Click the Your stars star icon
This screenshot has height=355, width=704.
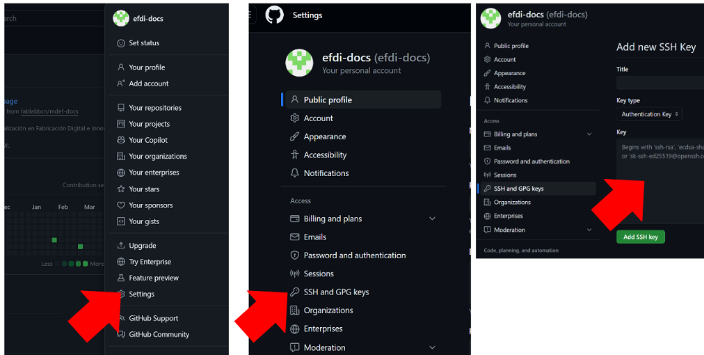coord(121,189)
